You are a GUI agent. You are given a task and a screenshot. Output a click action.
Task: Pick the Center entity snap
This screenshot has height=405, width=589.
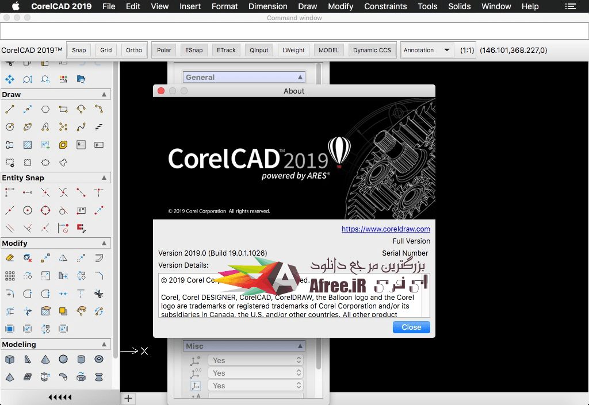[x=28, y=210]
